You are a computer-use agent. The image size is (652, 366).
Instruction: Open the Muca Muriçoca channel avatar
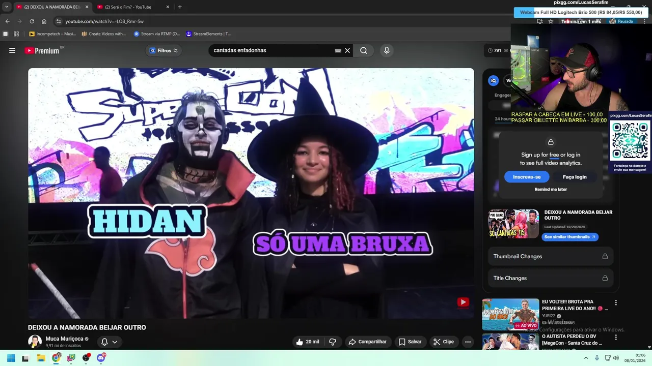coord(35,342)
